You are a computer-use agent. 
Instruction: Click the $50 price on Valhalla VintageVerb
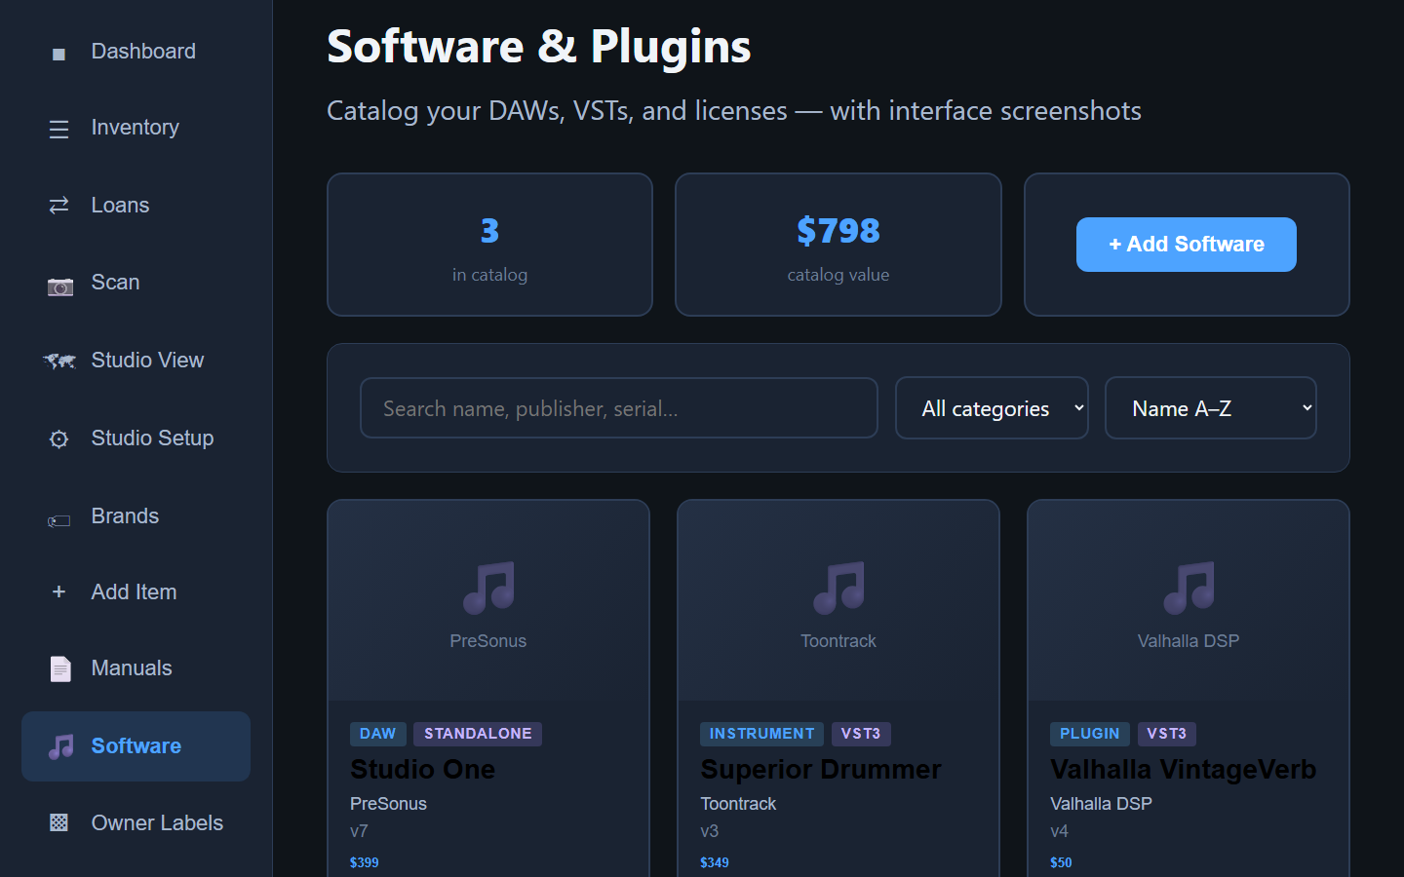pos(1061,862)
